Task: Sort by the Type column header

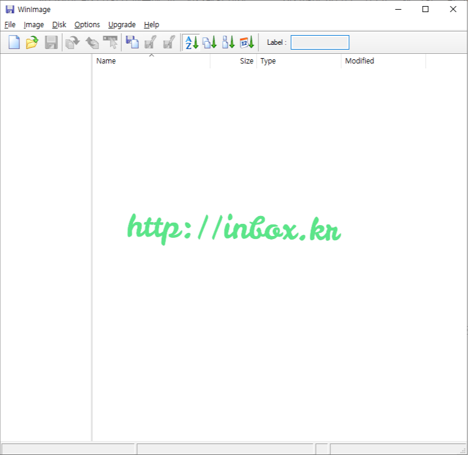Action: [x=299, y=61]
